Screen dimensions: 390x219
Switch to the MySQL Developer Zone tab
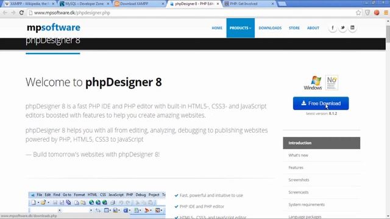(x=84, y=4)
